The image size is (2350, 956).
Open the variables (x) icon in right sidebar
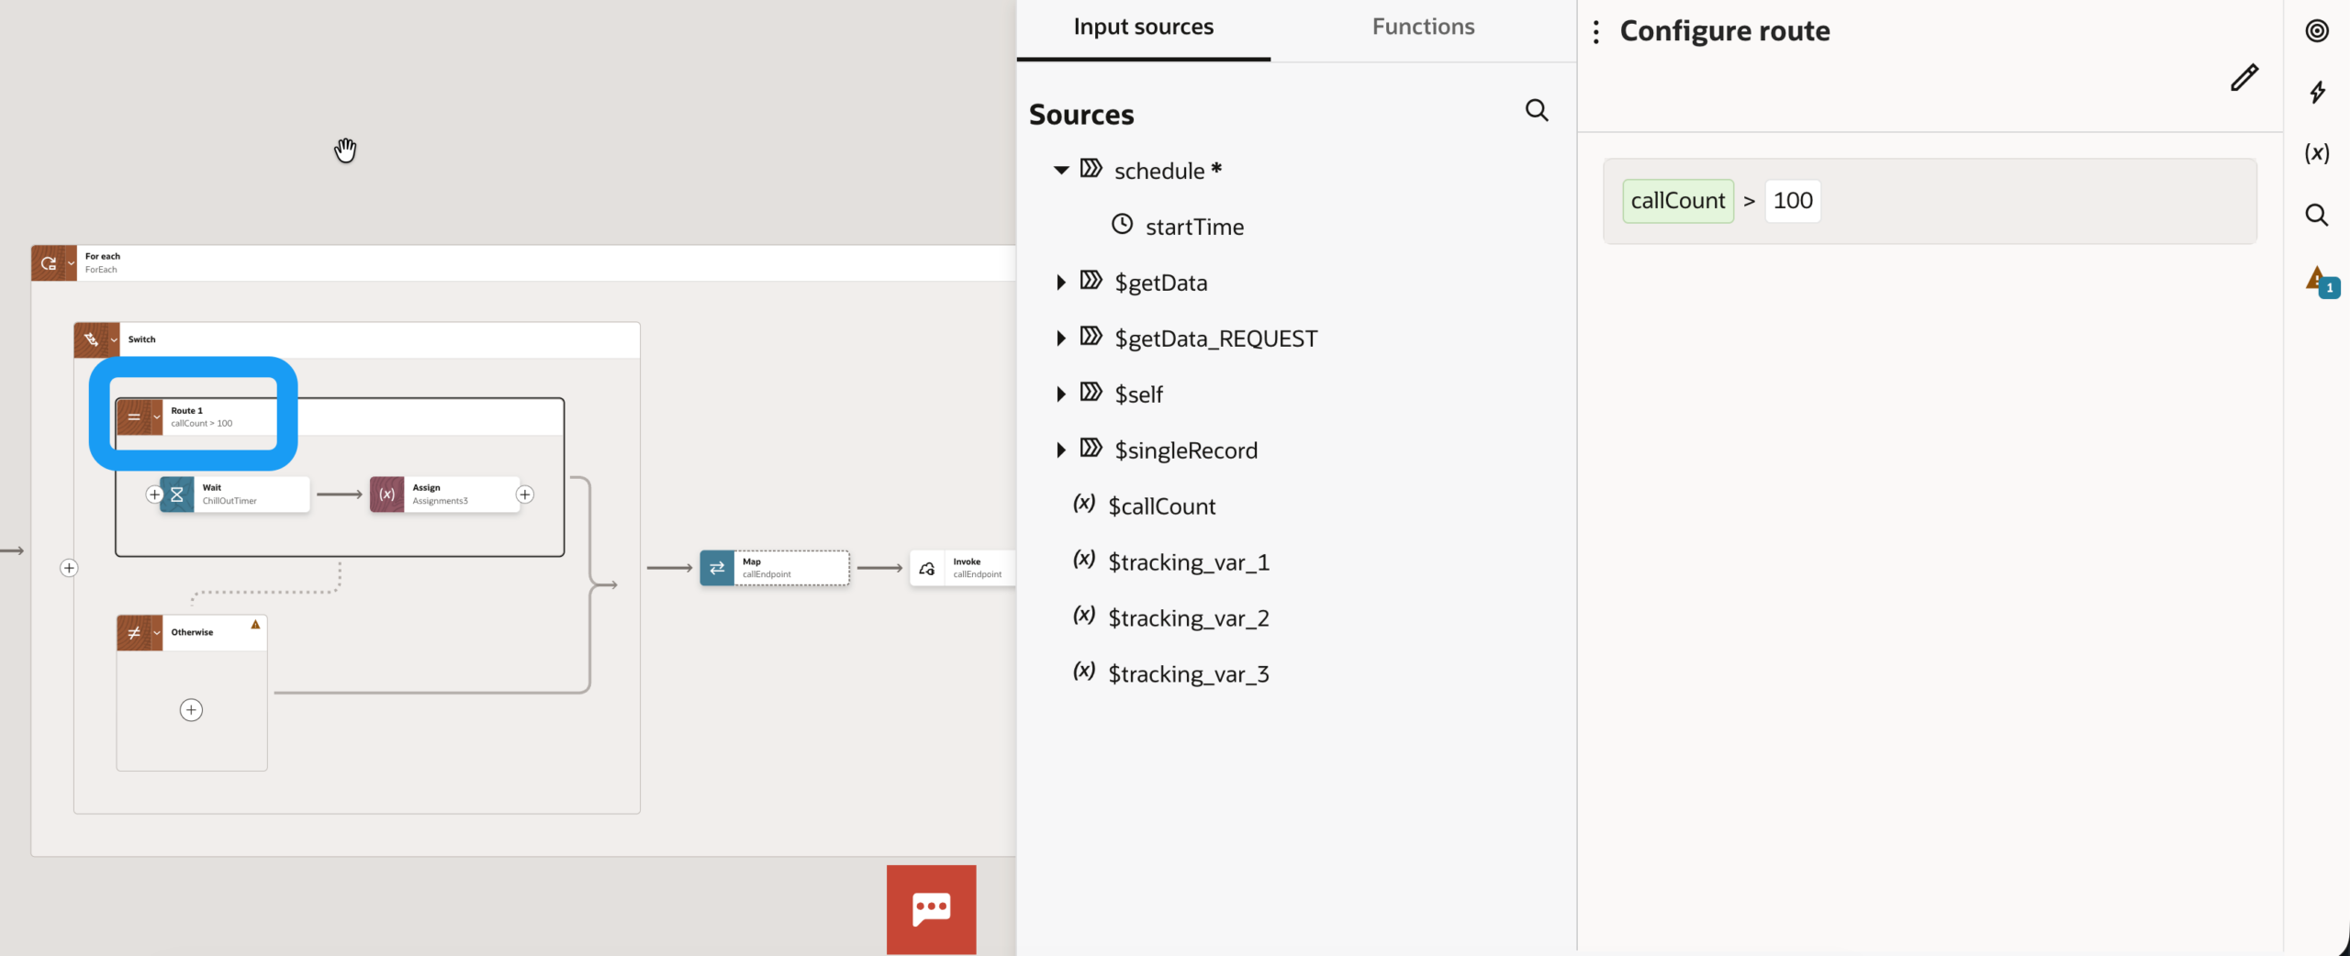tap(2316, 153)
